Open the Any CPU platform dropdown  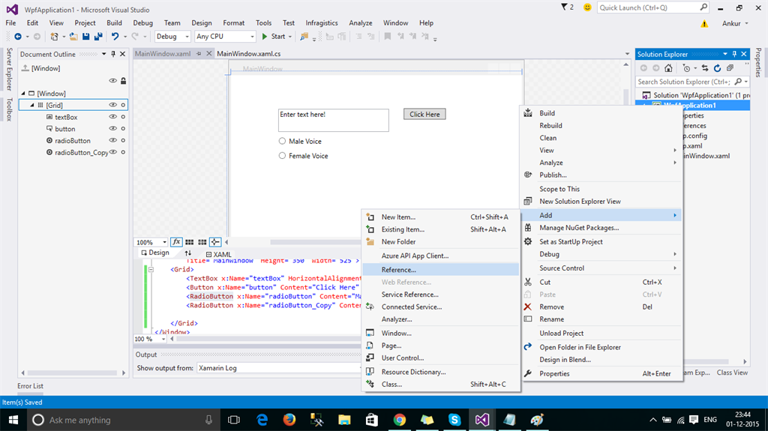point(224,36)
